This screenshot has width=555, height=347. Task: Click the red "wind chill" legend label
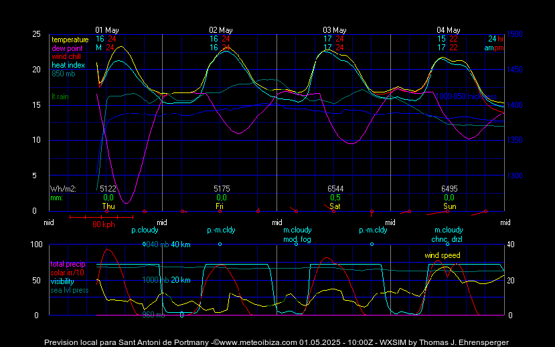point(66,57)
